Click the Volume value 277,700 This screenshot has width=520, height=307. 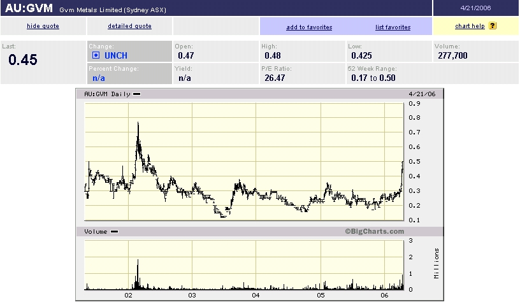click(x=453, y=56)
